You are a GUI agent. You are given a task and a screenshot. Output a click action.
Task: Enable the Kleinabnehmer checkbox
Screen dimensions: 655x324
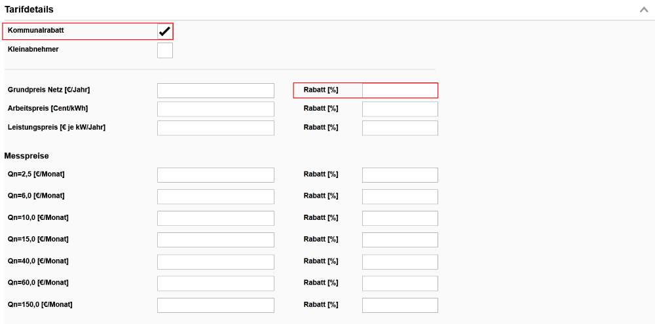click(164, 50)
